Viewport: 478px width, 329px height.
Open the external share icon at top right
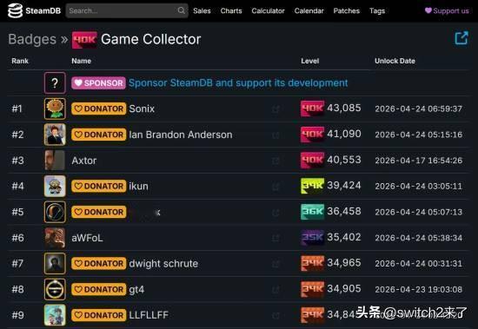click(x=461, y=38)
